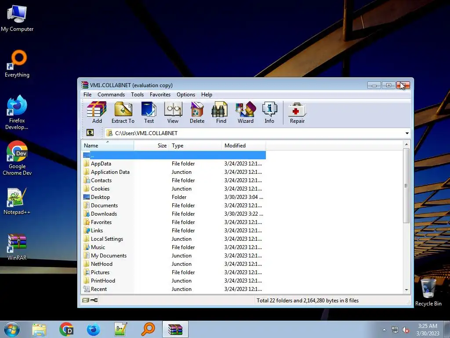Open the File menu
The image size is (450, 338).
[87, 95]
